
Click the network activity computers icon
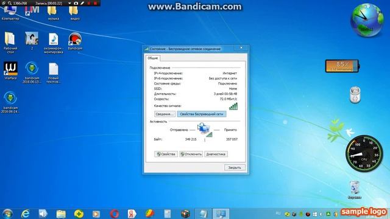point(205,130)
